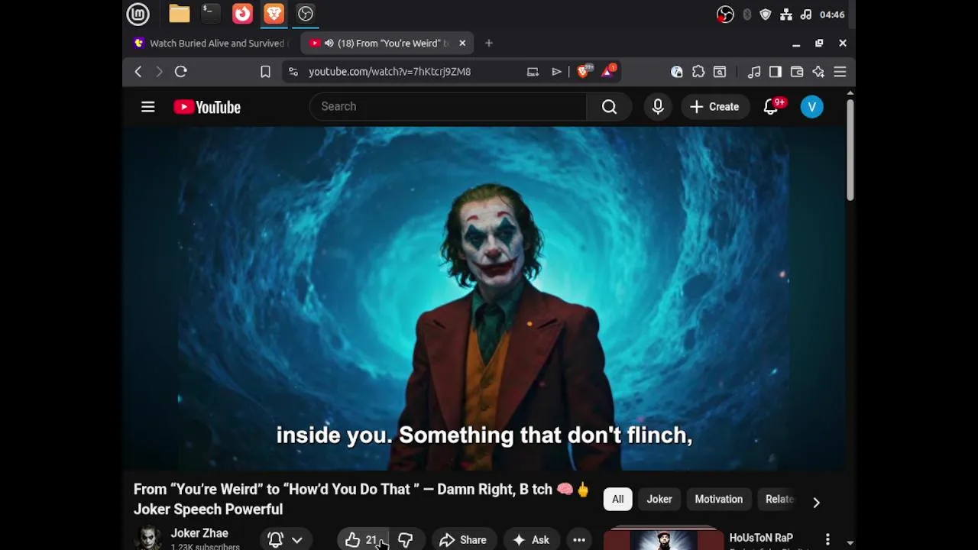
Task: Open the media control music note icon
Action: tap(754, 72)
